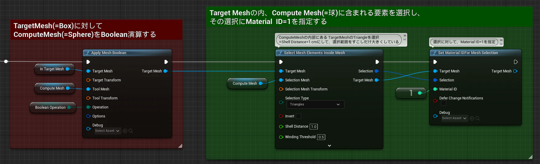This screenshot has width=540, height=164.
Task: Click Shell Distance value field 1.0
Action: (314, 127)
